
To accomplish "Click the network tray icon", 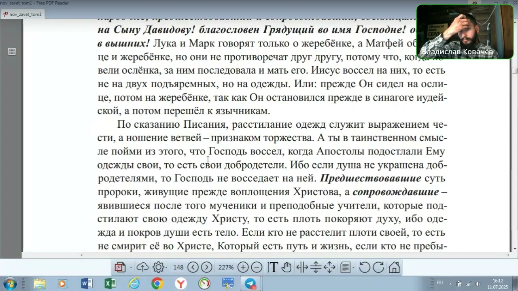I will point(469,284).
